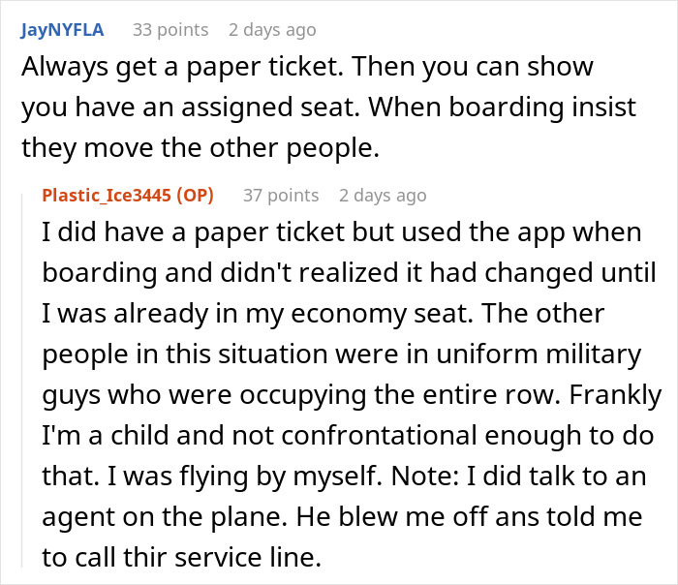Open the timestamp on Plastic_Ice3345's reply

(383, 196)
